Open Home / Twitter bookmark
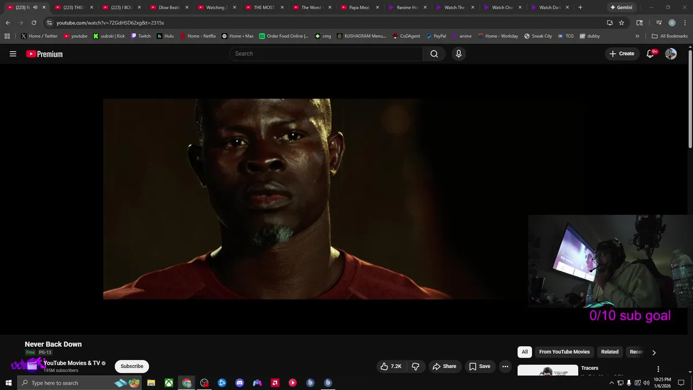 39,36
